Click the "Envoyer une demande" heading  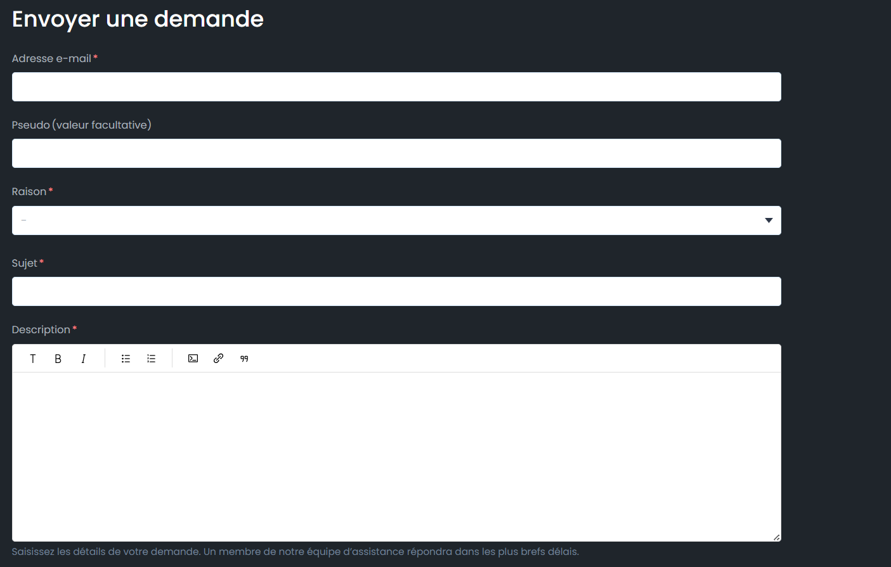pos(138,19)
